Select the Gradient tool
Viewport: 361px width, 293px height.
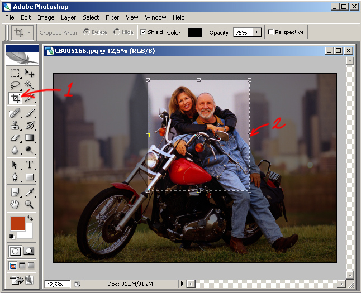30,137
